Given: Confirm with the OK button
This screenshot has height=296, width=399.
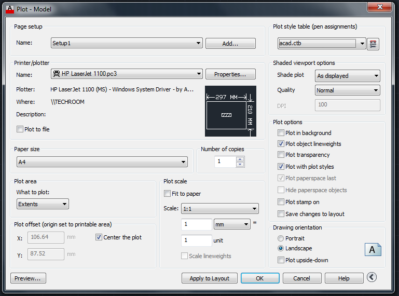Looking at the screenshot, I should point(260,278).
